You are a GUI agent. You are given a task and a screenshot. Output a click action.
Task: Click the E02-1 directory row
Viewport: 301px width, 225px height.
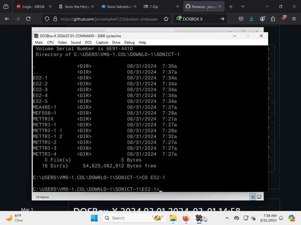105,78
